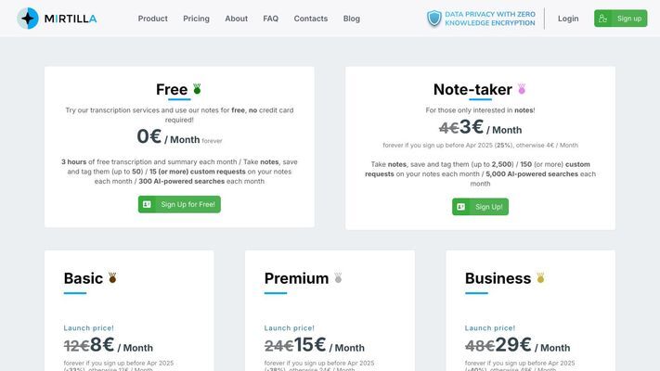Open the Product menu item
660x371 pixels.
[153, 19]
